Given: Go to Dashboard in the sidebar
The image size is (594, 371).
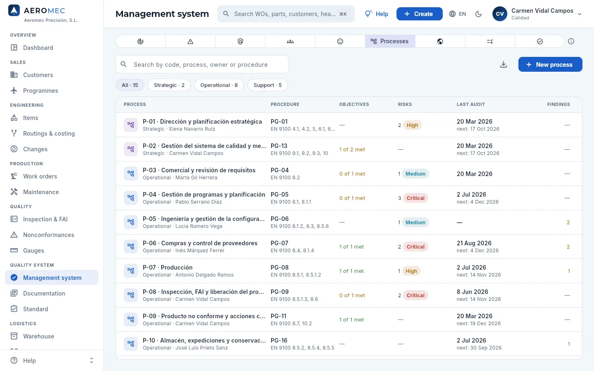Looking at the screenshot, I should tap(52, 47).
